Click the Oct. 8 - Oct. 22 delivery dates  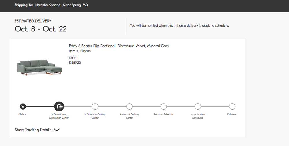tap(41, 29)
